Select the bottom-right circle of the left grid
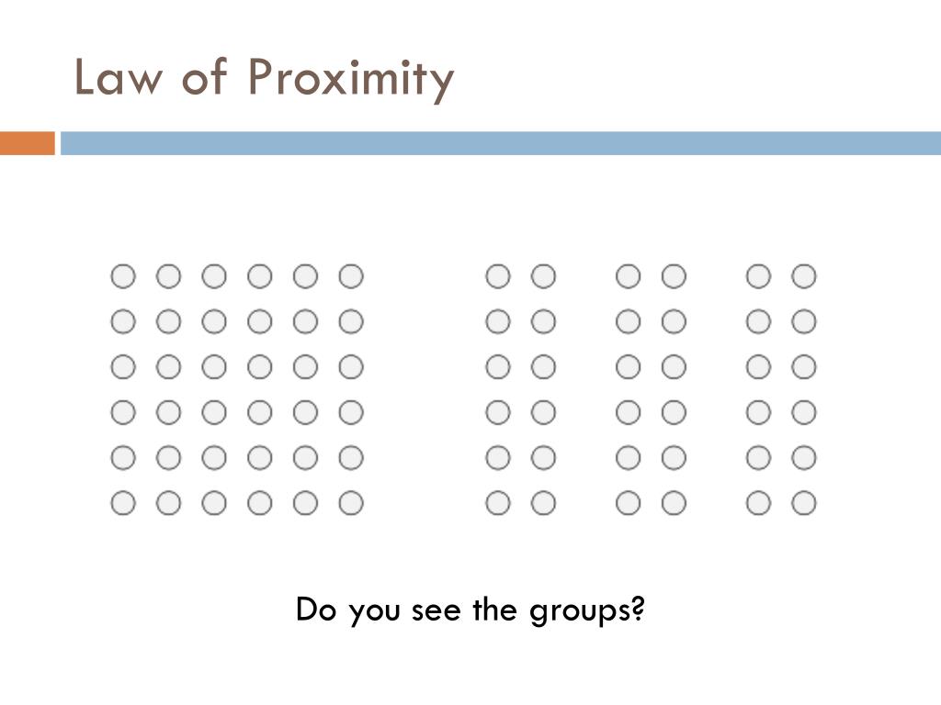 (351, 503)
